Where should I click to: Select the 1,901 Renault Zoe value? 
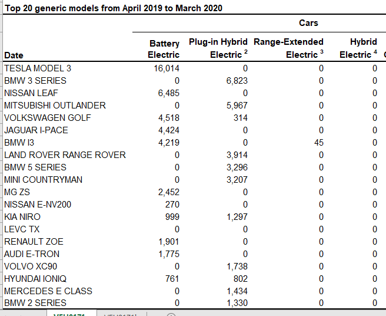pyautogui.click(x=169, y=242)
